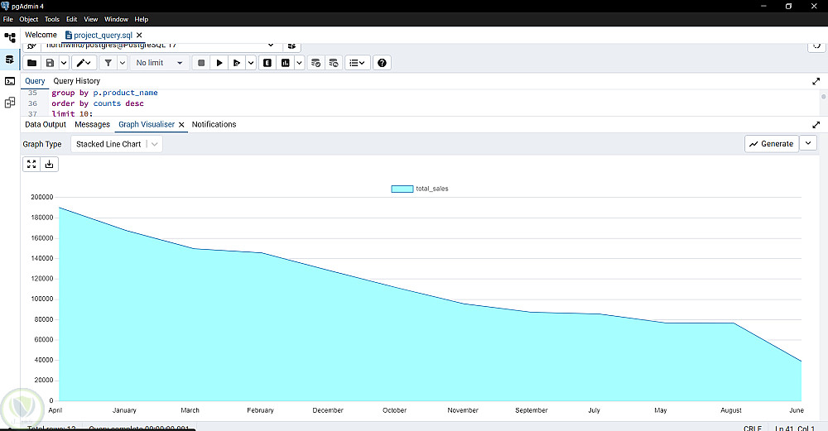
Task: Maximize the results panel
Action: [816, 125]
